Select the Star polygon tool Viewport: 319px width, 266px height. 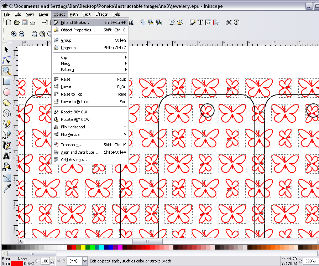pyautogui.click(x=7, y=103)
